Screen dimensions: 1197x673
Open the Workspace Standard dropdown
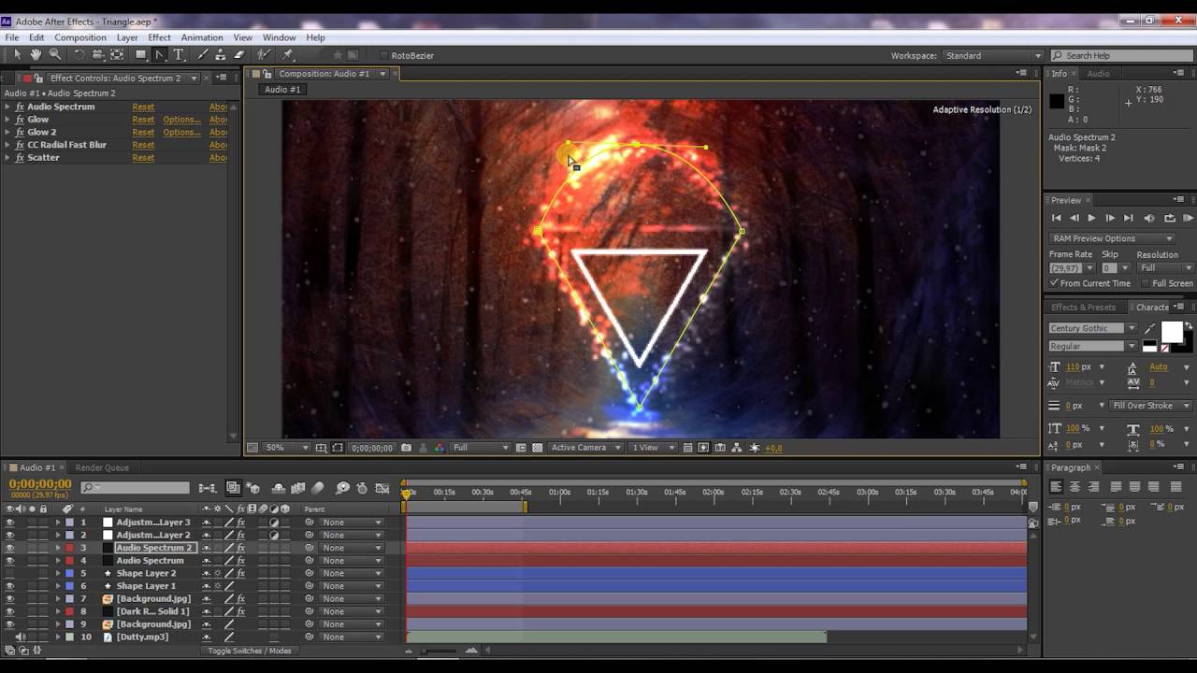992,56
